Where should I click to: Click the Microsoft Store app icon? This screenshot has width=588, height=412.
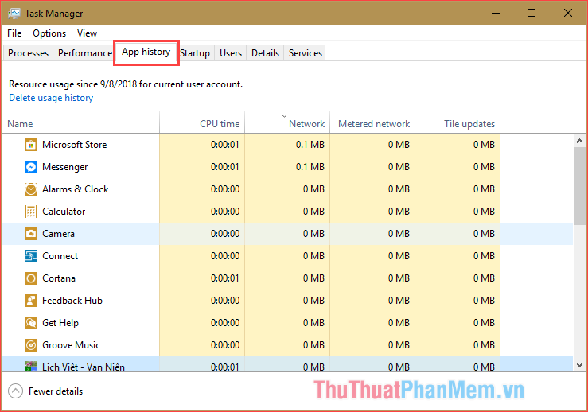pos(31,145)
